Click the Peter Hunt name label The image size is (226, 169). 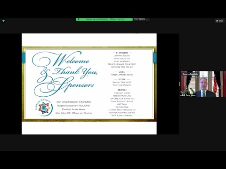[x=191, y=95]
